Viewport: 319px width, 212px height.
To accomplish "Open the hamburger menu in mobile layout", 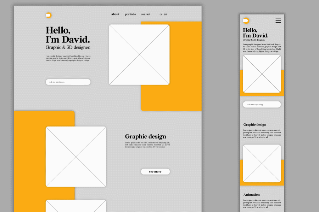I will click(278, 21).
